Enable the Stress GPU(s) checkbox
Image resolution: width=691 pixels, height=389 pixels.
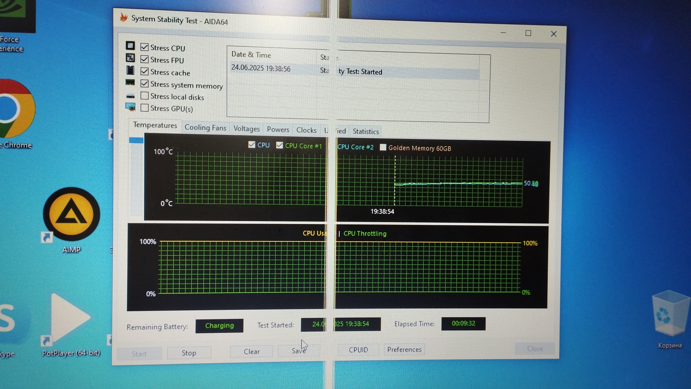(145, 108)
